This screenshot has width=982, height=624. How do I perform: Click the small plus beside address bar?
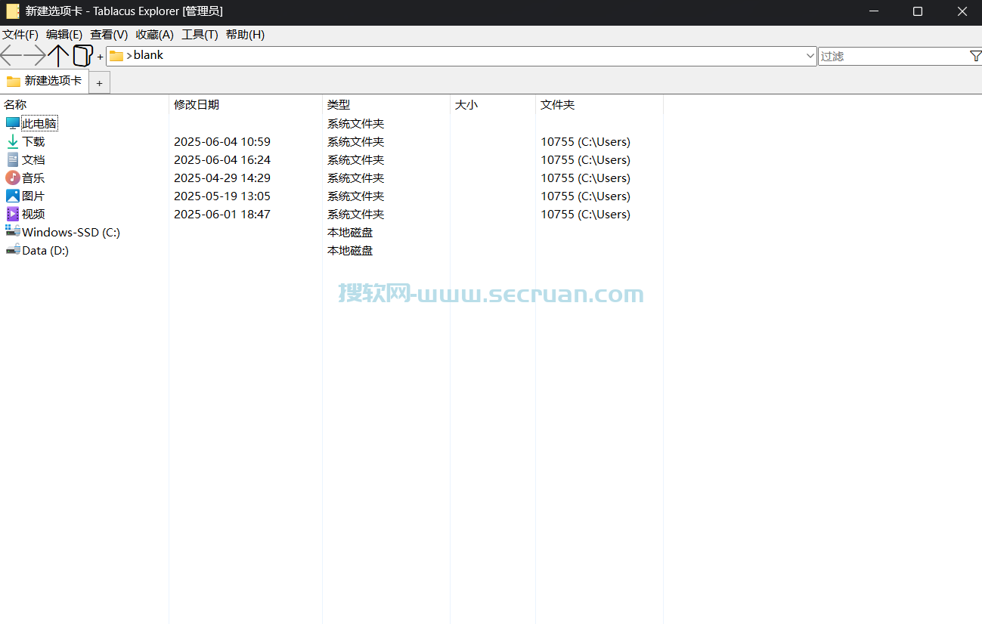click(100, 57)
